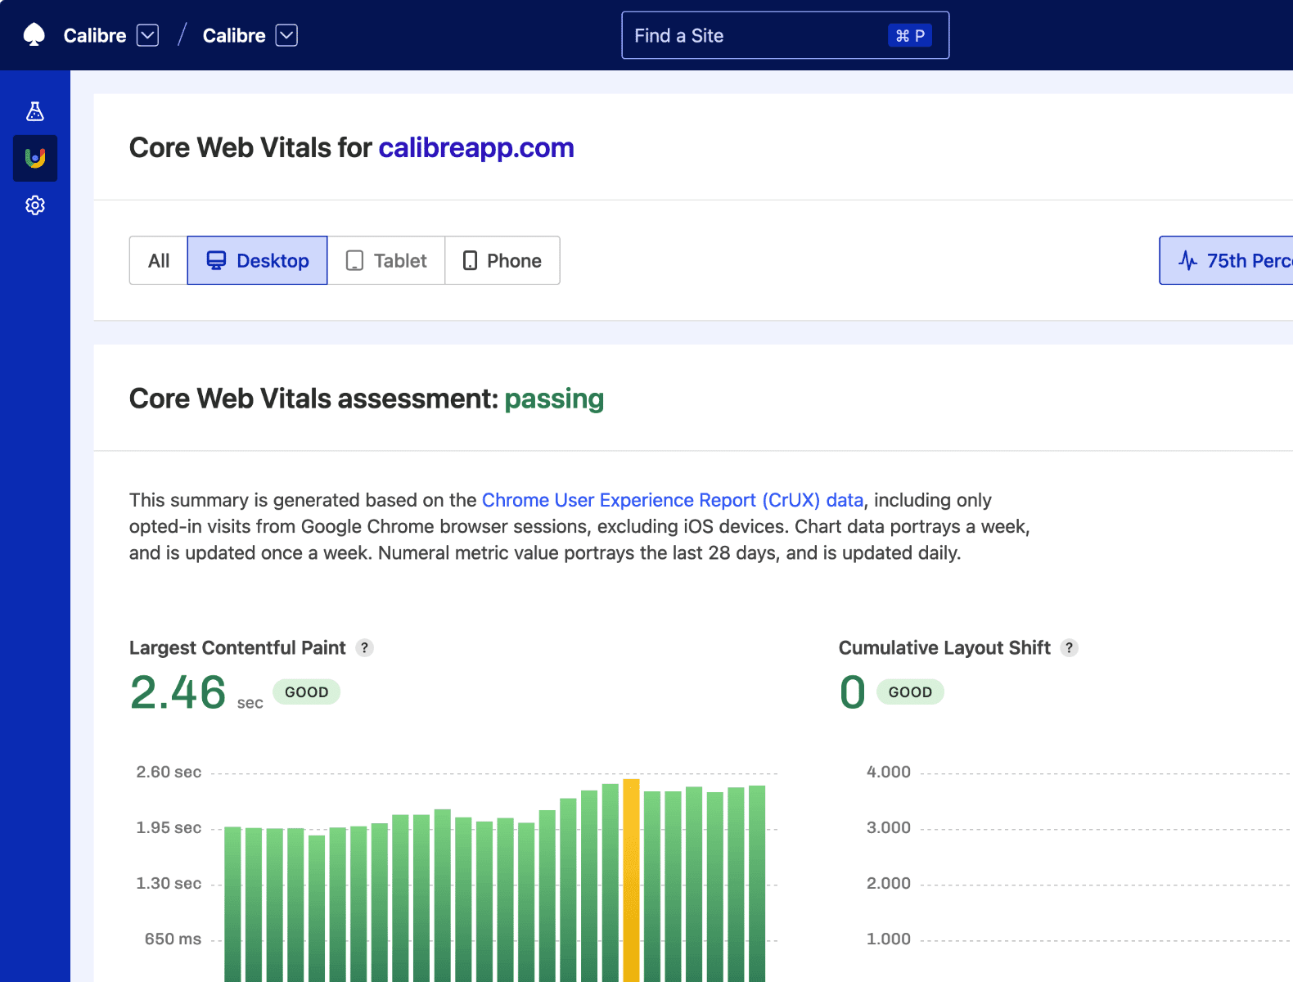This screenshot has width=1293, height=982.
Task: Select the Core Web Vitals sidebar icon
Action: 35,158
